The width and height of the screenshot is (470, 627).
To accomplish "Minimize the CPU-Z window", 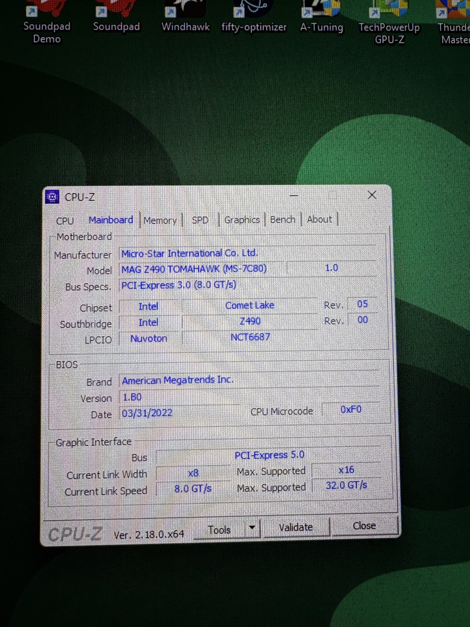I will pyautogui.click(x=294, y=195).
